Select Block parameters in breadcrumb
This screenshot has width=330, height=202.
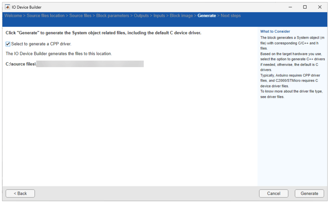(113, 16)
